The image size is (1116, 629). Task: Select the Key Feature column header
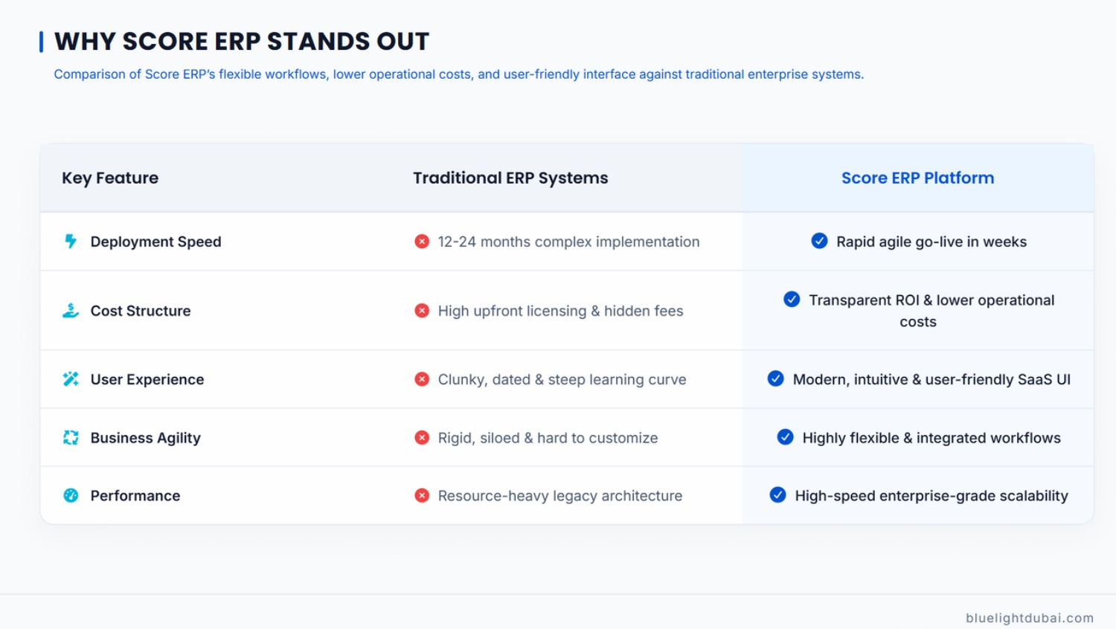point(110,178)
